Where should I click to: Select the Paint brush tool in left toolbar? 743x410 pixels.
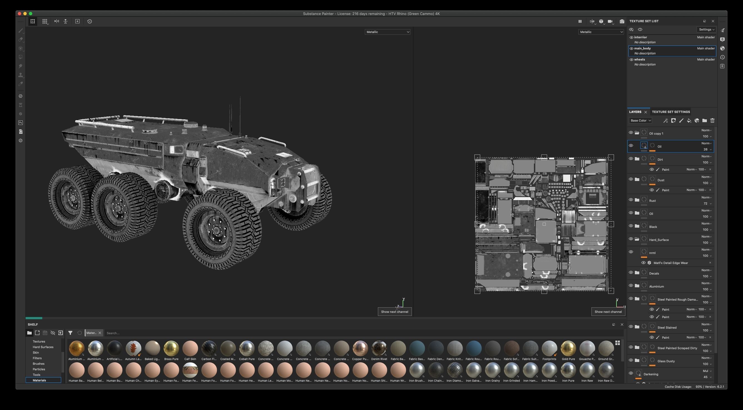21,31
